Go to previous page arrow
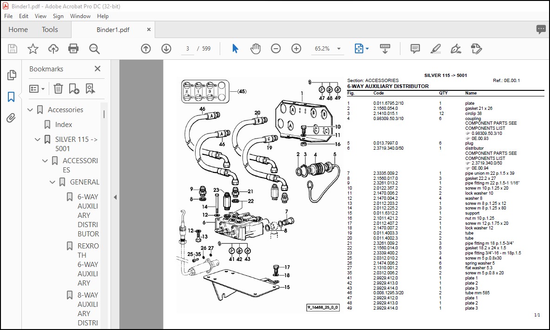This screenshot has height=330, width=550. point(146,49)
